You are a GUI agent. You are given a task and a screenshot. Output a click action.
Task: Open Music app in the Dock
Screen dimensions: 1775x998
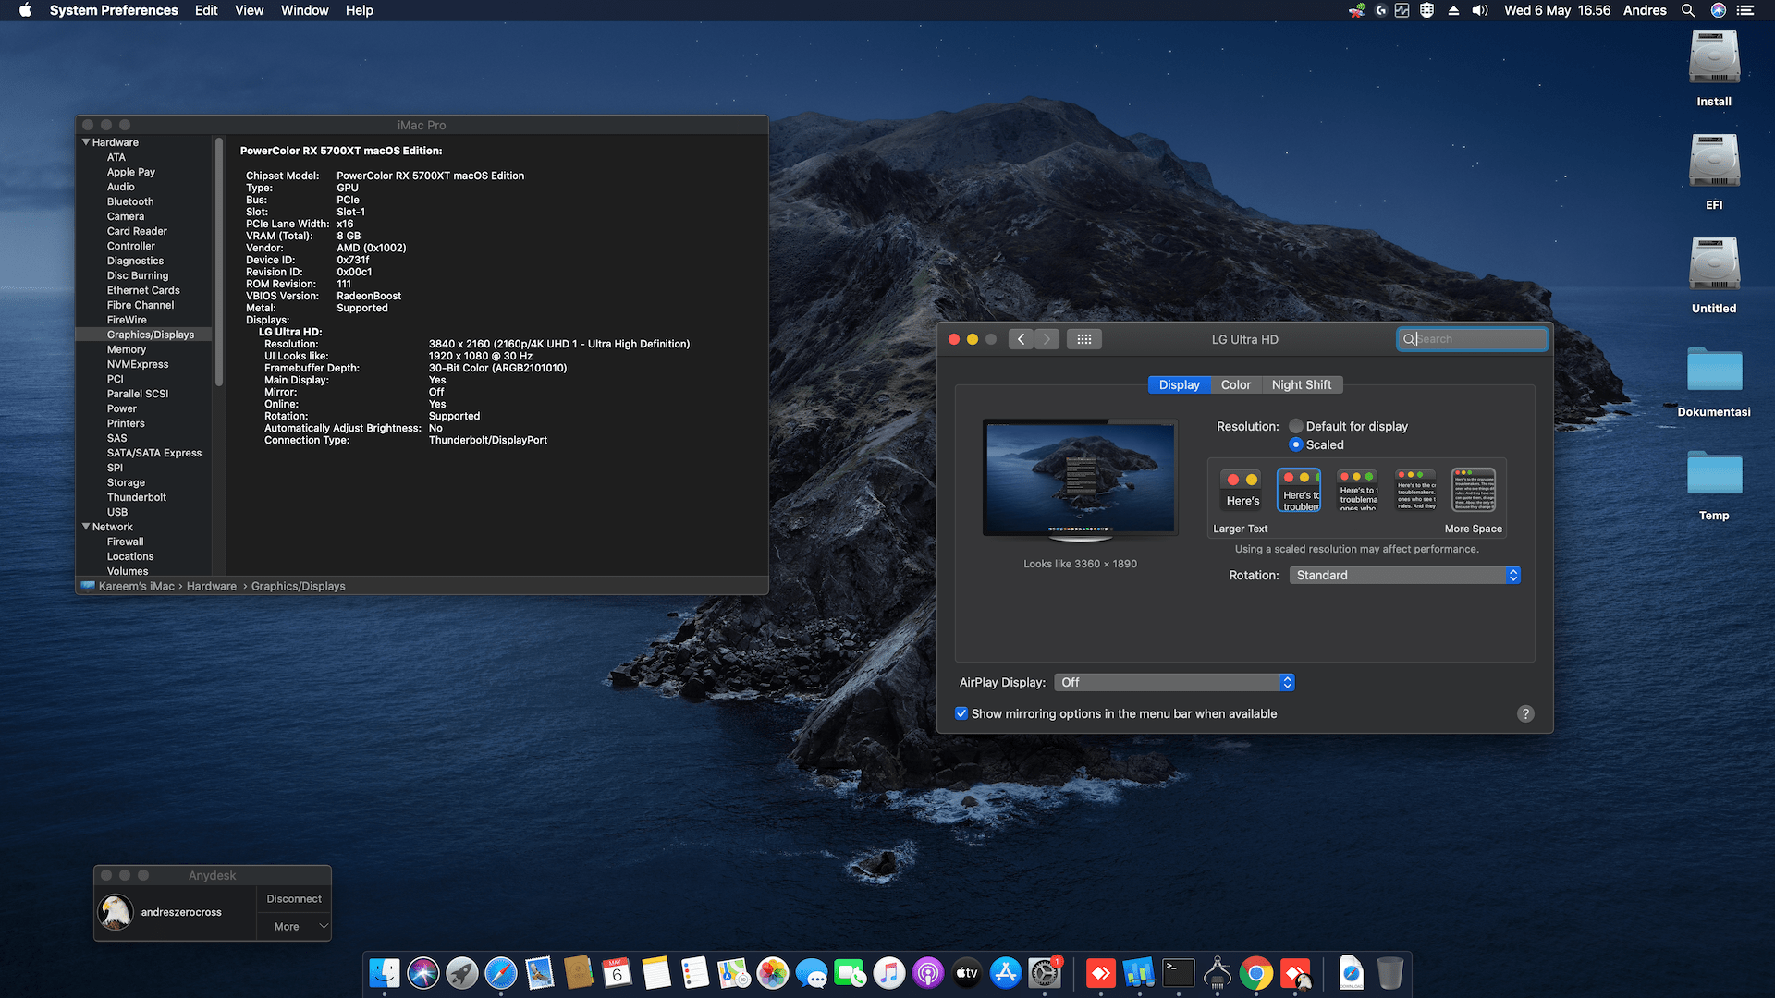pos(889,973)
